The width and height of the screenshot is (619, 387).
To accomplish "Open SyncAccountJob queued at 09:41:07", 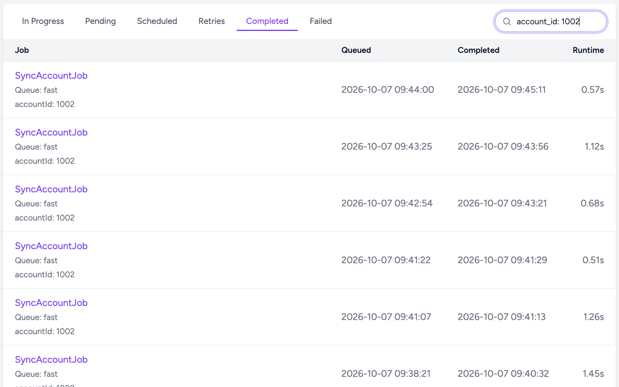I will point(51,303).
